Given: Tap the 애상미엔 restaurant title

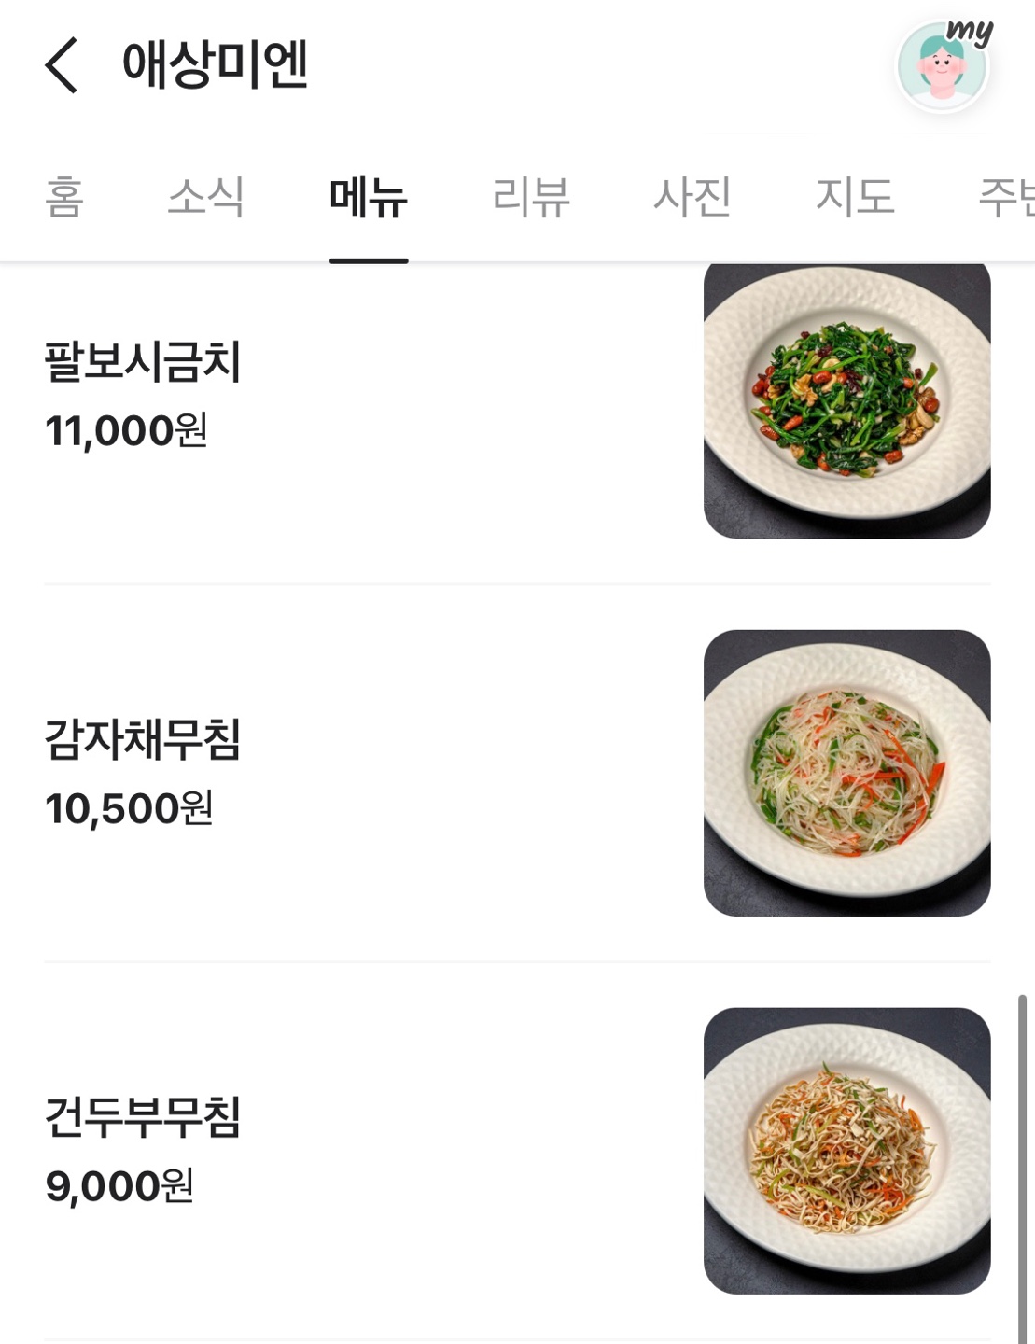Looking at the screenshot, I should 215,65.
